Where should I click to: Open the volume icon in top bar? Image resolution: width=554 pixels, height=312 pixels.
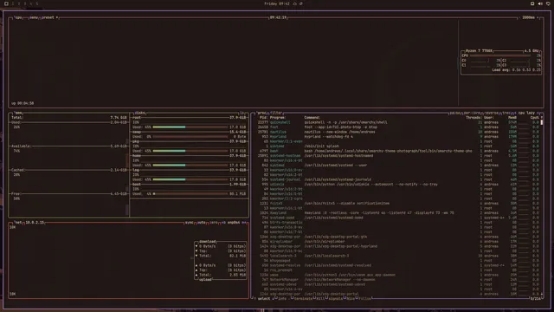[x=540, y=3]
